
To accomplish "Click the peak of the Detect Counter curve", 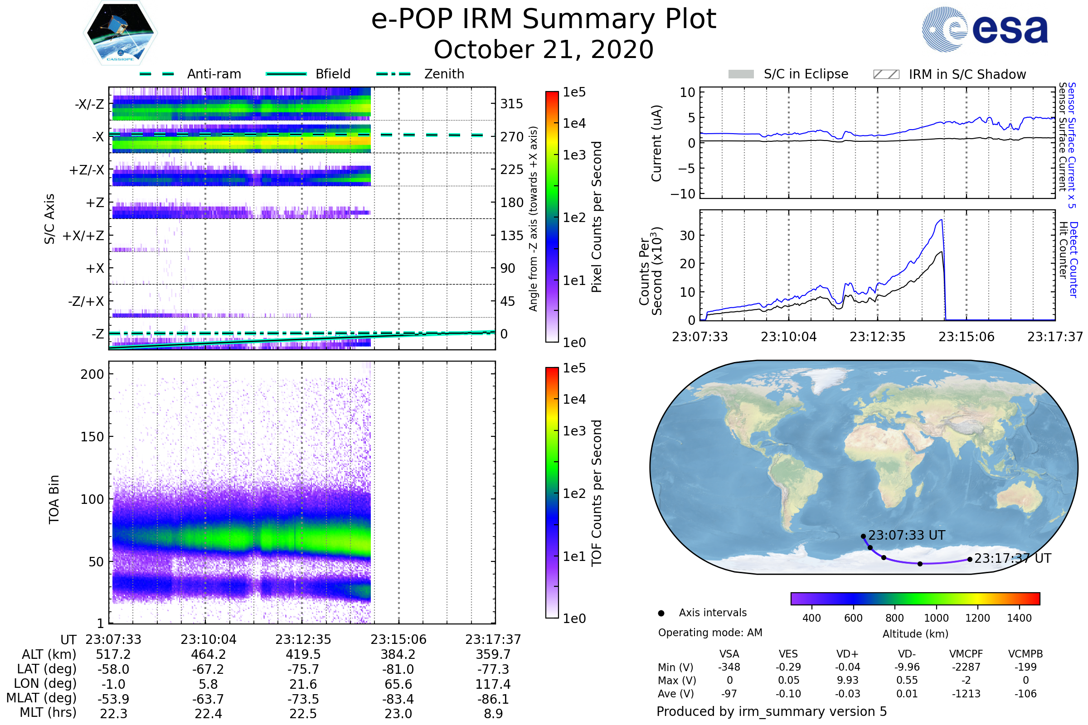I will 942,220.
